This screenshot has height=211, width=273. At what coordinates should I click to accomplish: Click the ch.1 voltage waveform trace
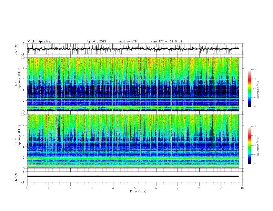[x=133, y=49]
